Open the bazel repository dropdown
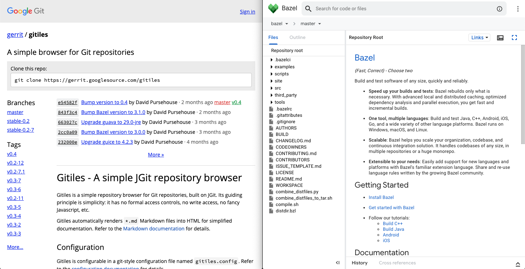525x269 pixels. pos(279,24)
